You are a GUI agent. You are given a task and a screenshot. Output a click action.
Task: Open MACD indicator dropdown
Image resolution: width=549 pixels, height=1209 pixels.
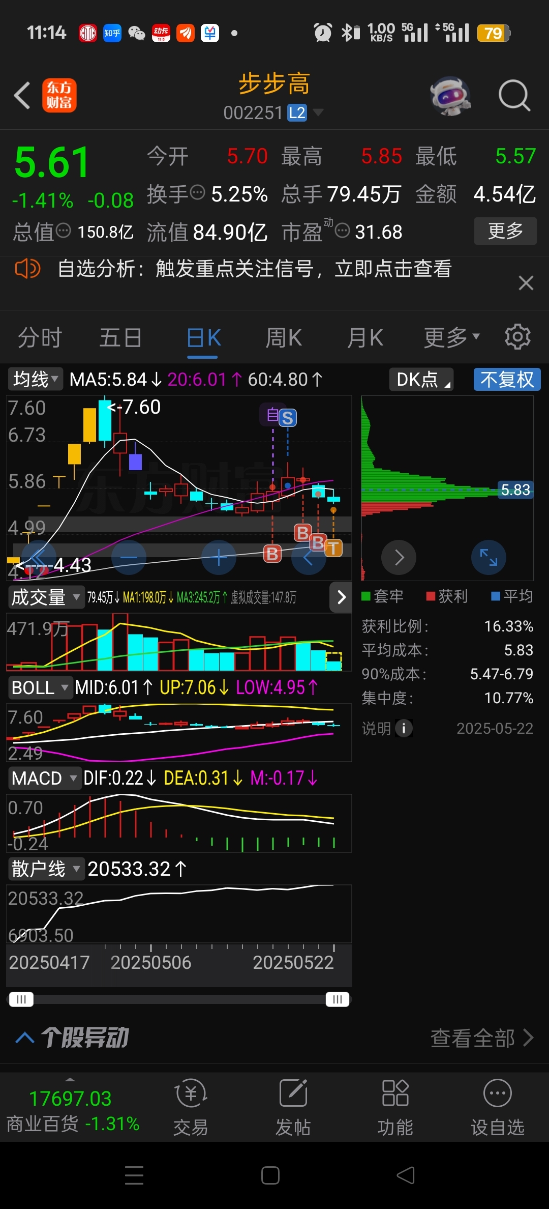pos(44,778)
